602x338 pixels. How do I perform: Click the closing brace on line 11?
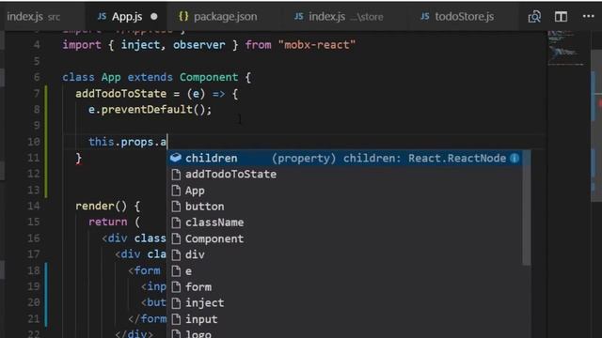(x=79, y=158)
